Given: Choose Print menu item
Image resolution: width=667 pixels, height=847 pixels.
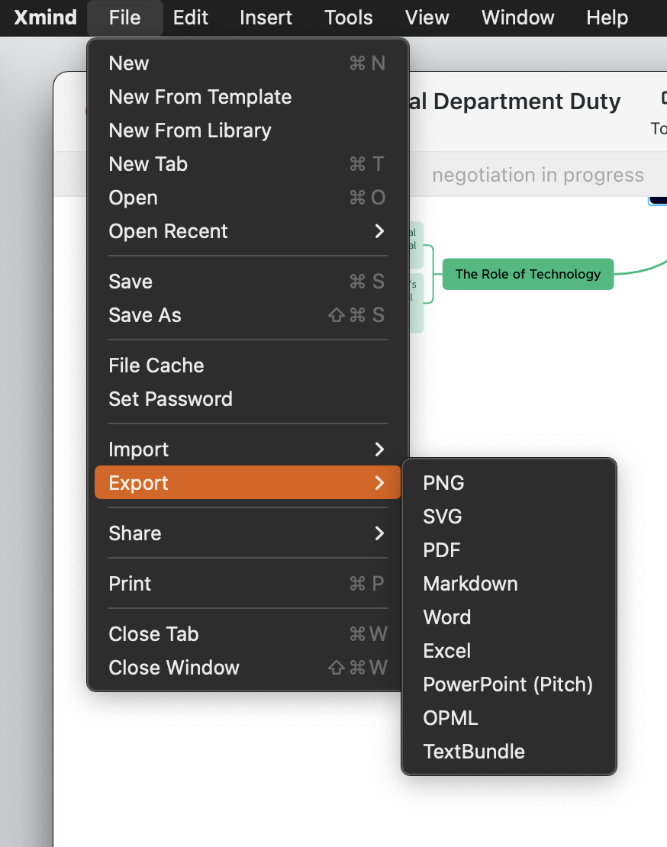Looking at the screenshot, I should point(247,584).
